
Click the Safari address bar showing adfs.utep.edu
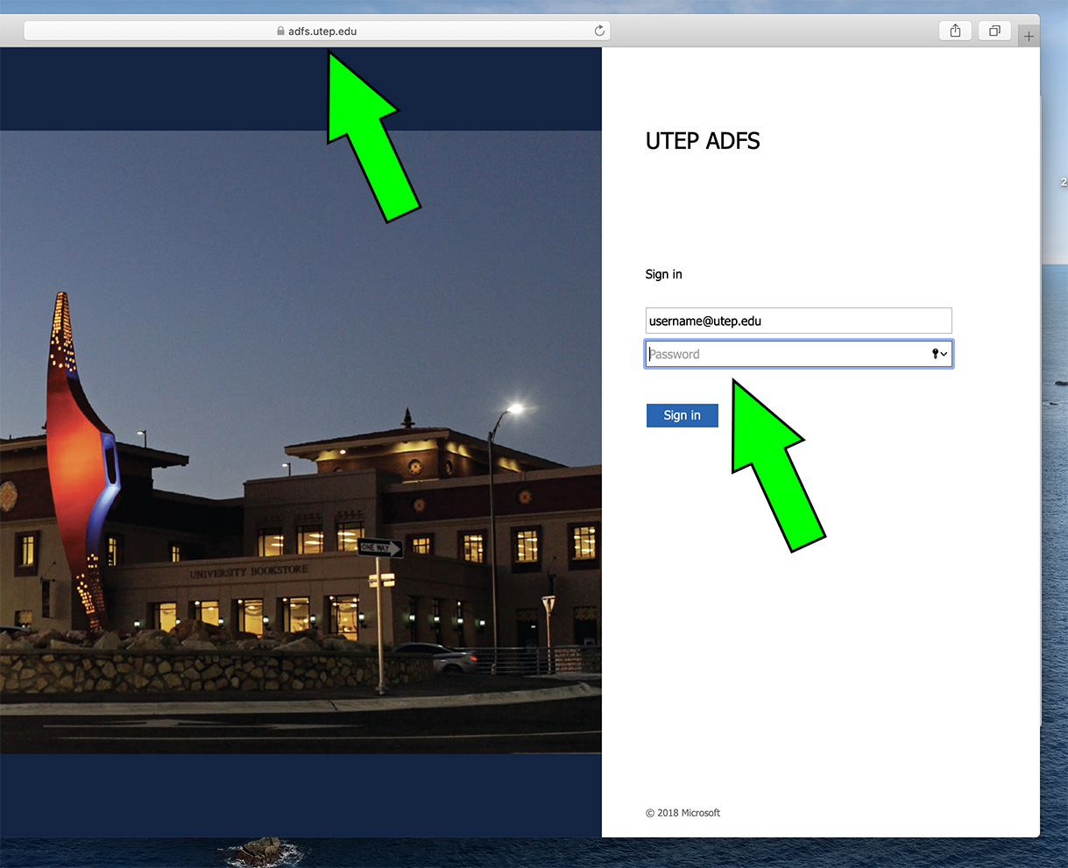click(316, 31)
